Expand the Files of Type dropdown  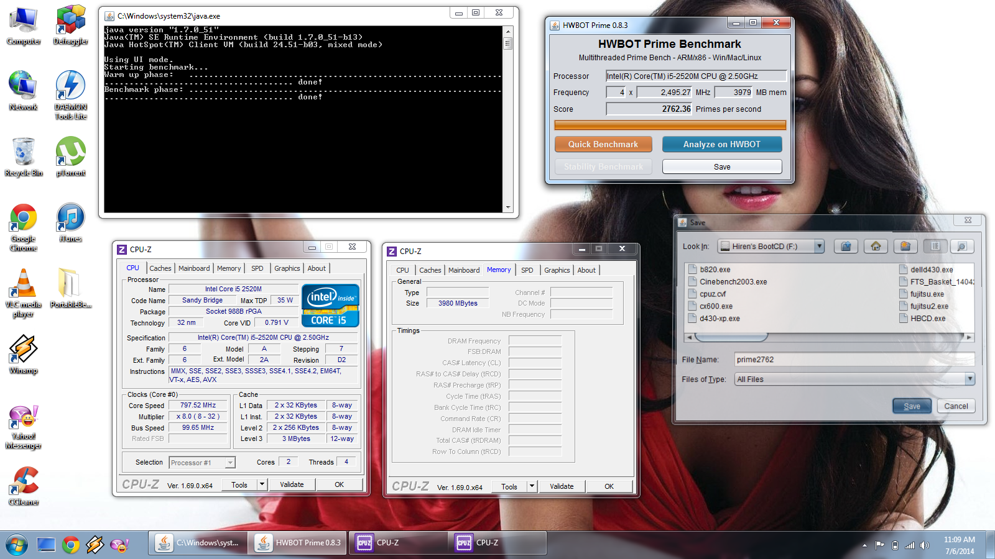(970, 379)
